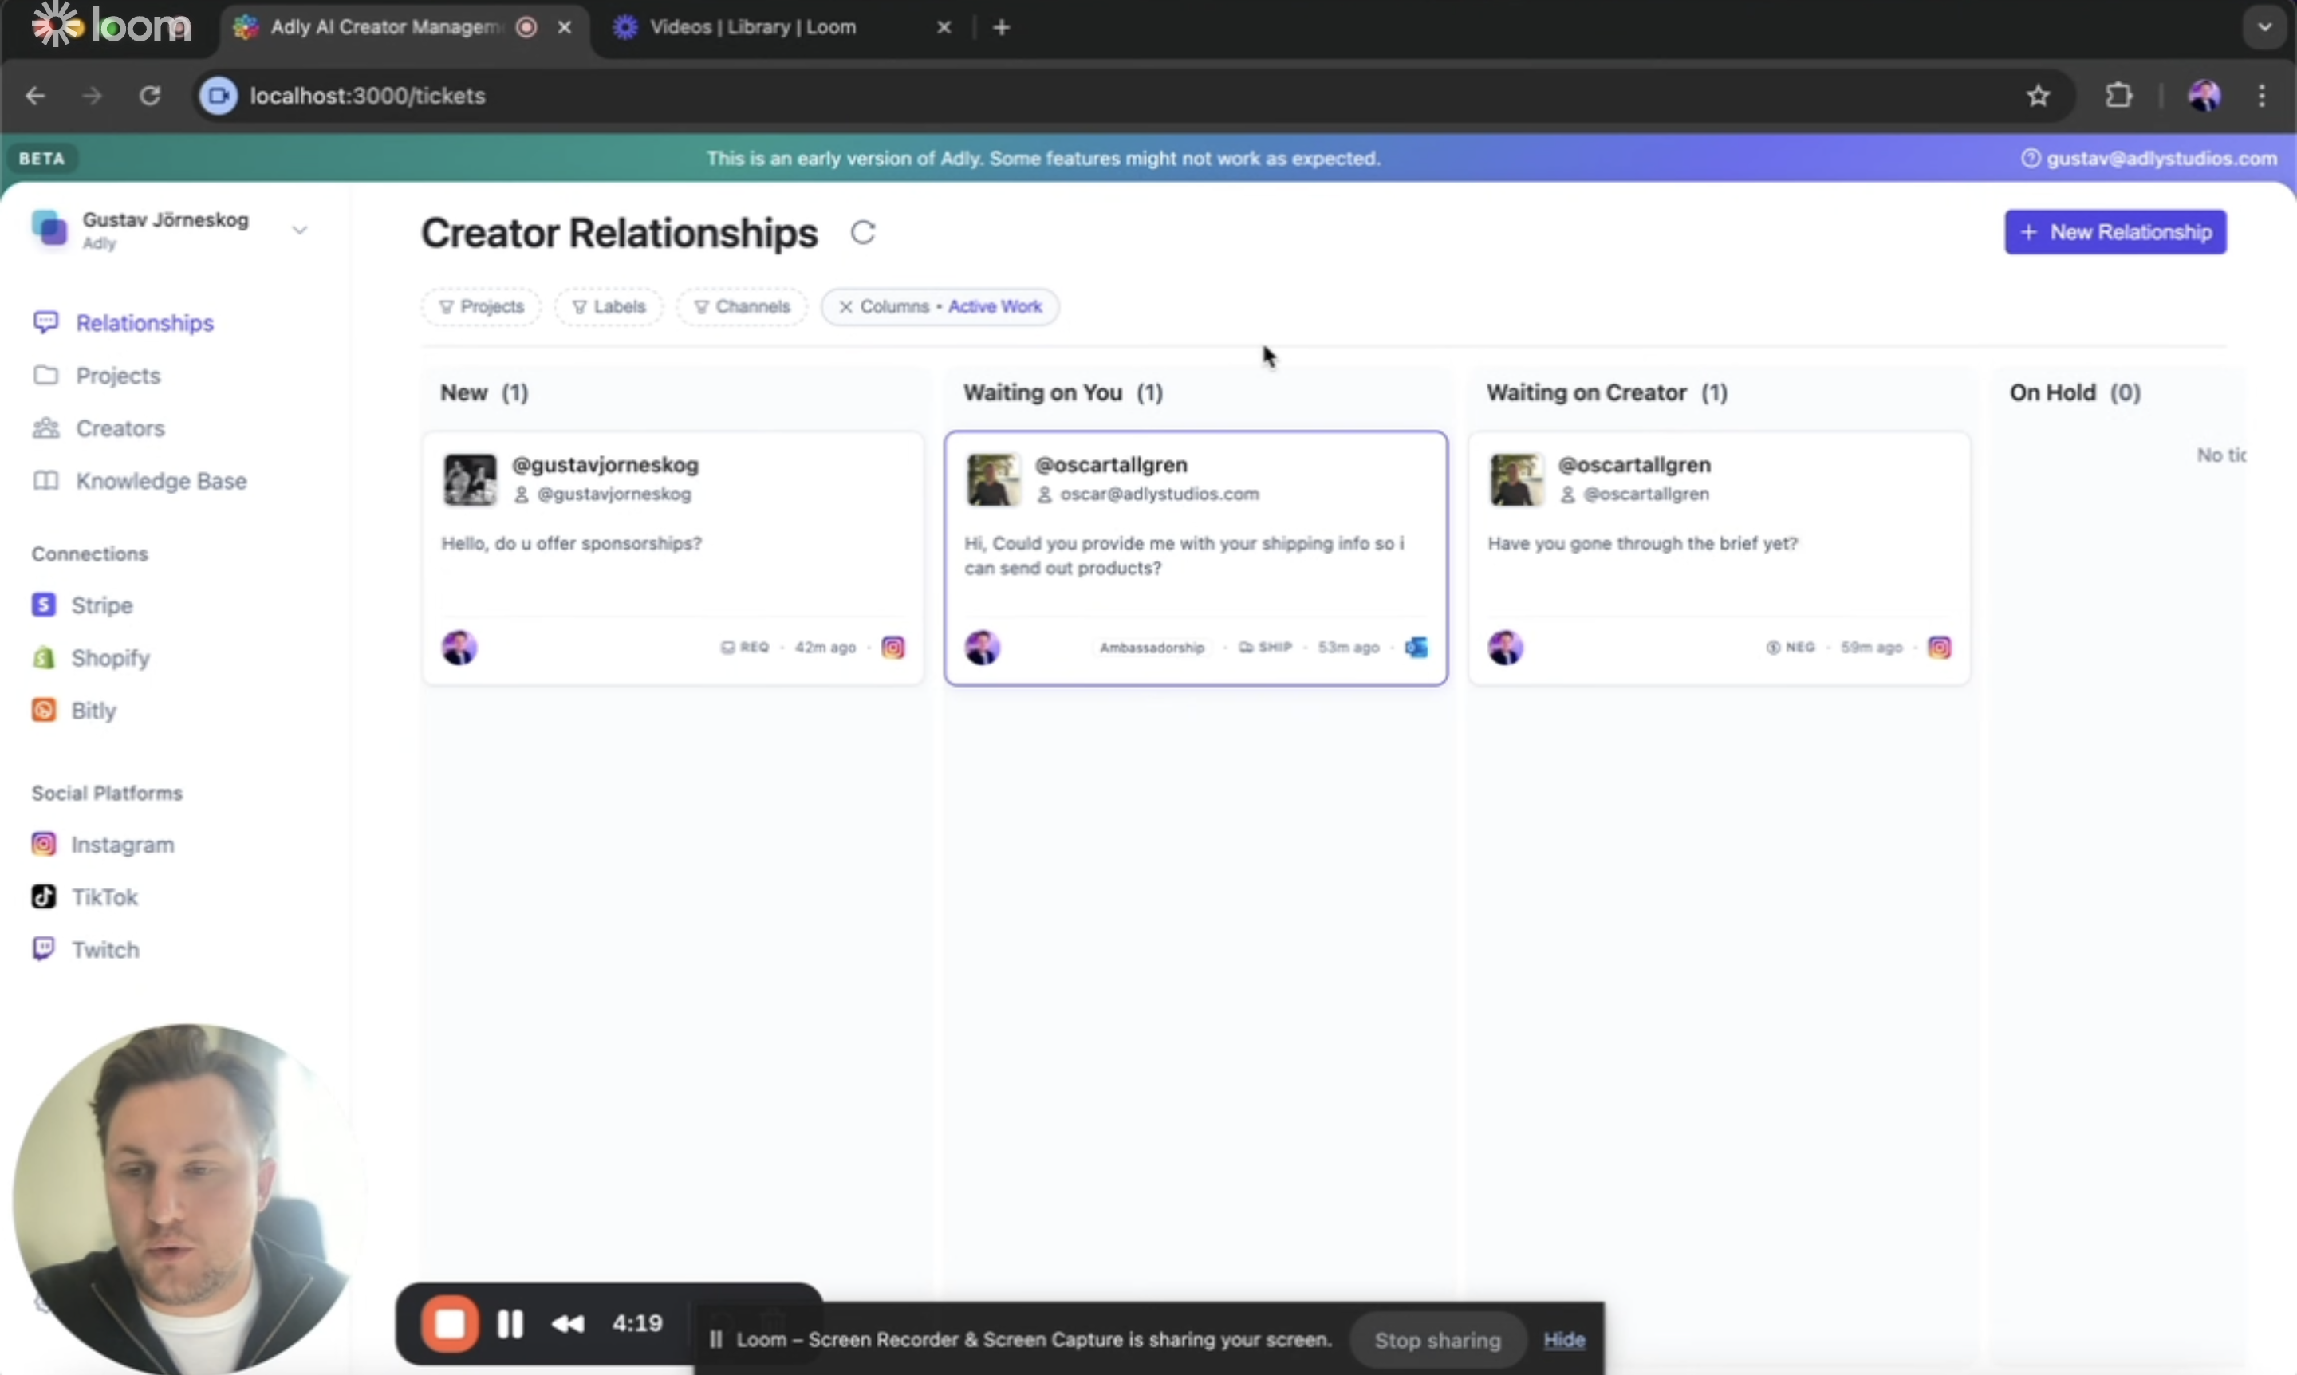Open the Stripe connection
This screenshot has height=1375, width=2297.
pos(82,605)
